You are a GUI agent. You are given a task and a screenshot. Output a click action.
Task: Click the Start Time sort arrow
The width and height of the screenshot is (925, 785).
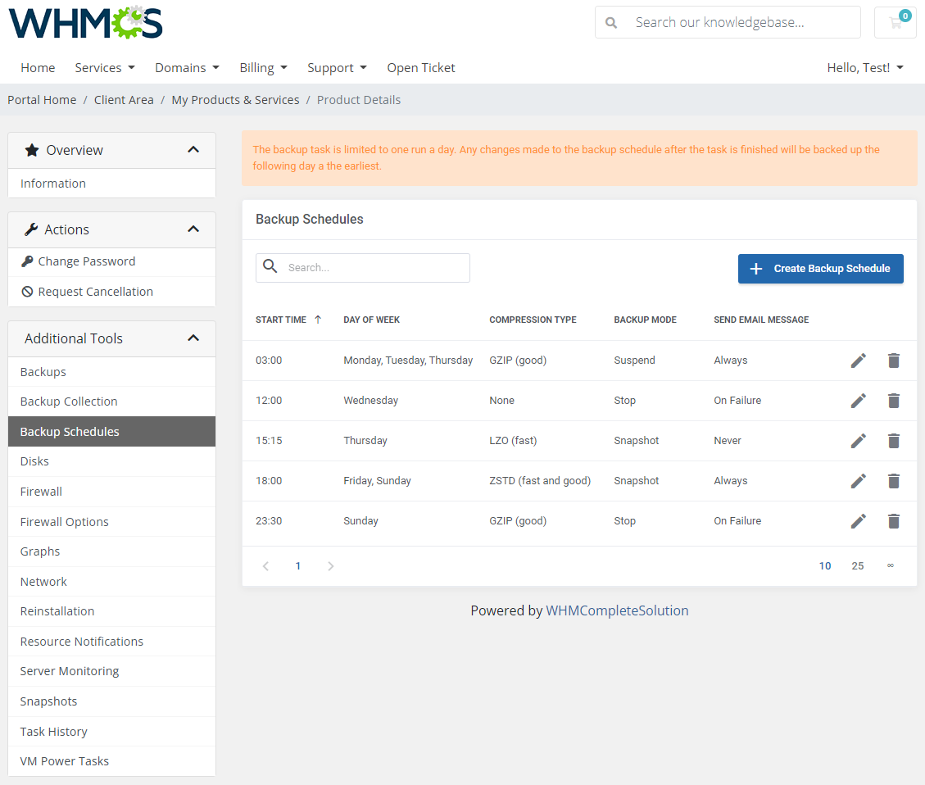point(318,319)
